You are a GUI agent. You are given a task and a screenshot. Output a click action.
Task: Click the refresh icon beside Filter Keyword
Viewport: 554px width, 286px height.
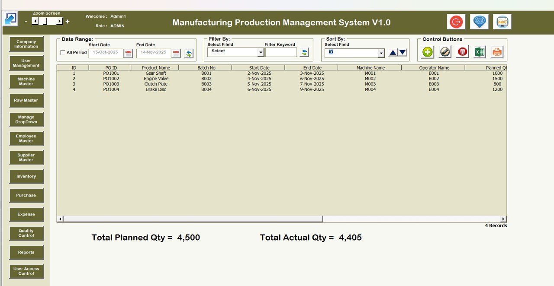(304, 52)
